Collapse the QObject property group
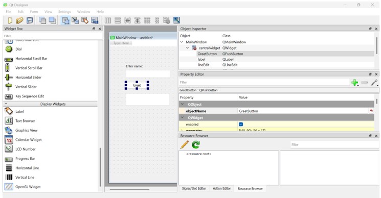The image size is (381, 198). (x=182, y=104)
